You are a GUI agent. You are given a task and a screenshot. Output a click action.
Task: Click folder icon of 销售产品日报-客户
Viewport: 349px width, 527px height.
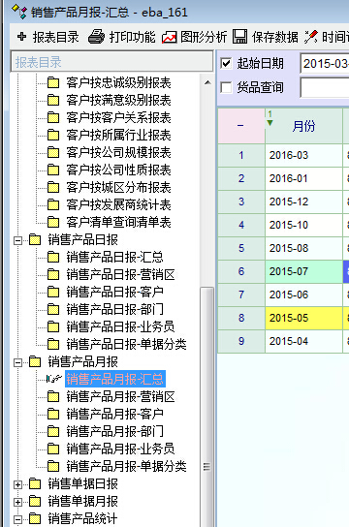click(53, 292)
